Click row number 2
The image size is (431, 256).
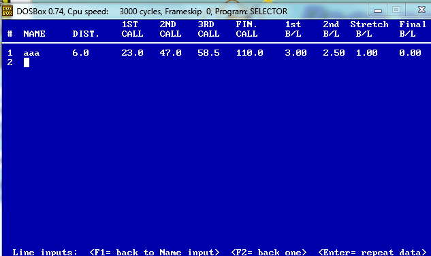[x=10, y=62]
